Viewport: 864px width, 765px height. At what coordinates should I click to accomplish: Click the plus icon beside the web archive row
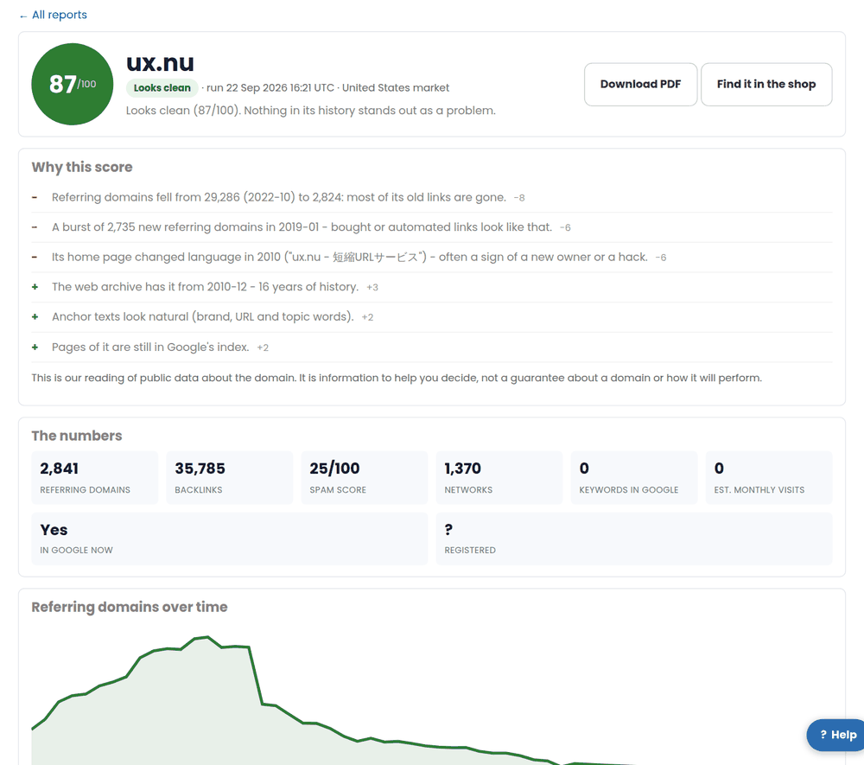(35, 287)
